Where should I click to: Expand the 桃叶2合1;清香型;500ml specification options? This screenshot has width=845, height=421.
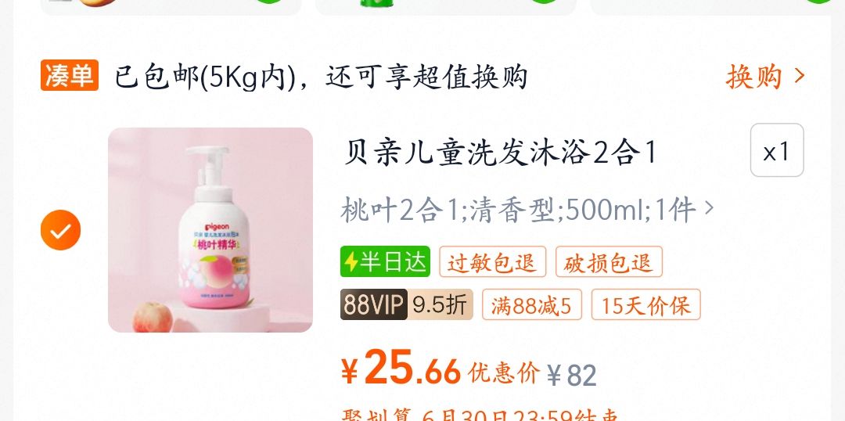[x=527, y=210]
